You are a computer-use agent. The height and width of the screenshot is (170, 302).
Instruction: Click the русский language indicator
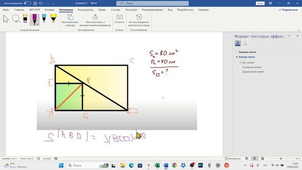coord(47,159)
